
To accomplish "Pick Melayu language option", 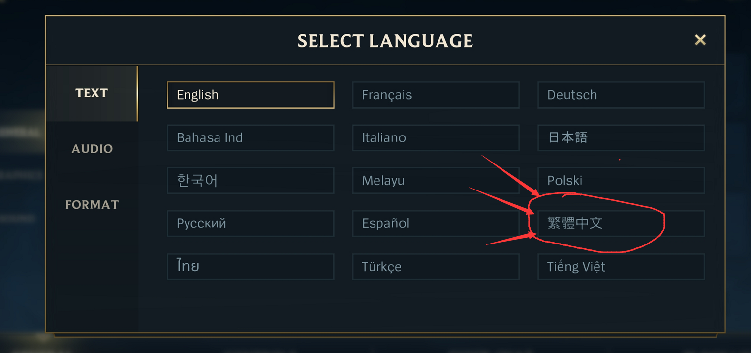I will (436, 180).
